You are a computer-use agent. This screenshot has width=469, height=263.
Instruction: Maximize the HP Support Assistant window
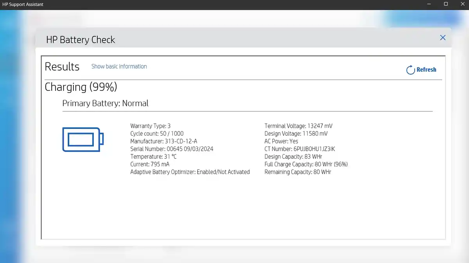tap(446, 4)
